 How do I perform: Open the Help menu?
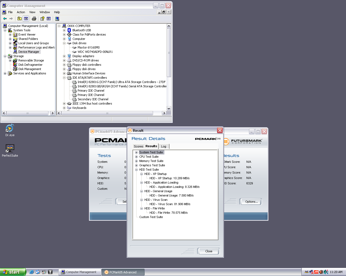57,12
